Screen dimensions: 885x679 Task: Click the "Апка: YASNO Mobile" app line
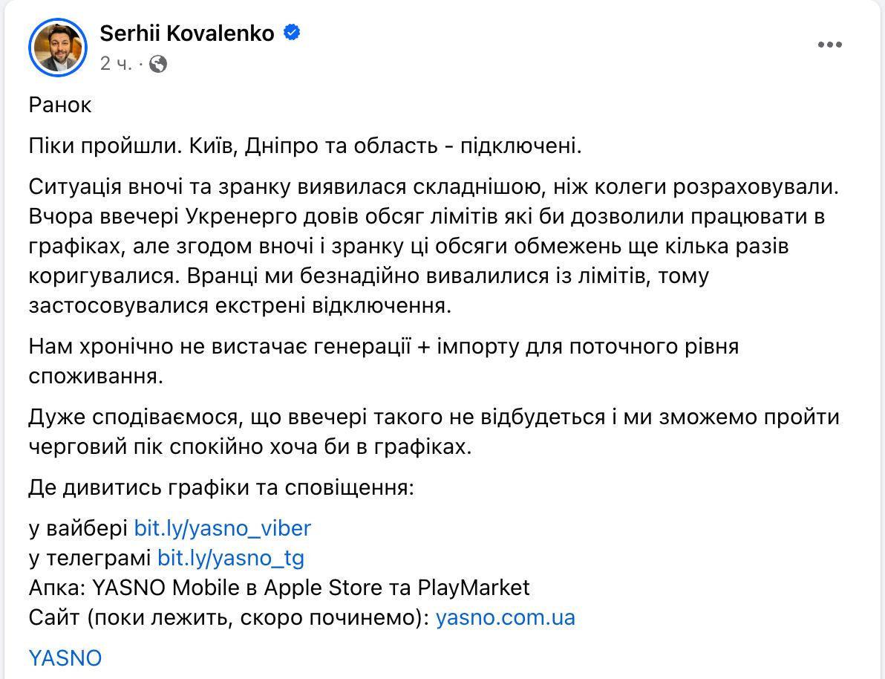tap(279, 588)
